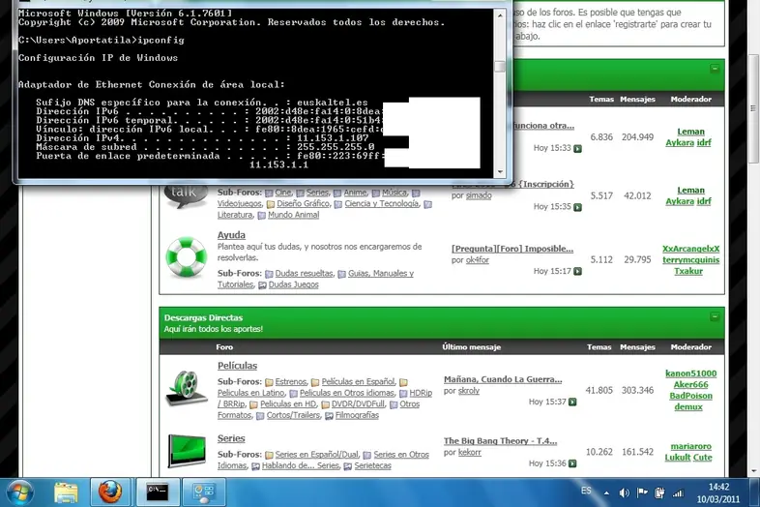Image resolution: width=760 pixels, height=507 pixels.
Task: Open the Cortos/Trailers sub-forum
Action: [293, 415]
